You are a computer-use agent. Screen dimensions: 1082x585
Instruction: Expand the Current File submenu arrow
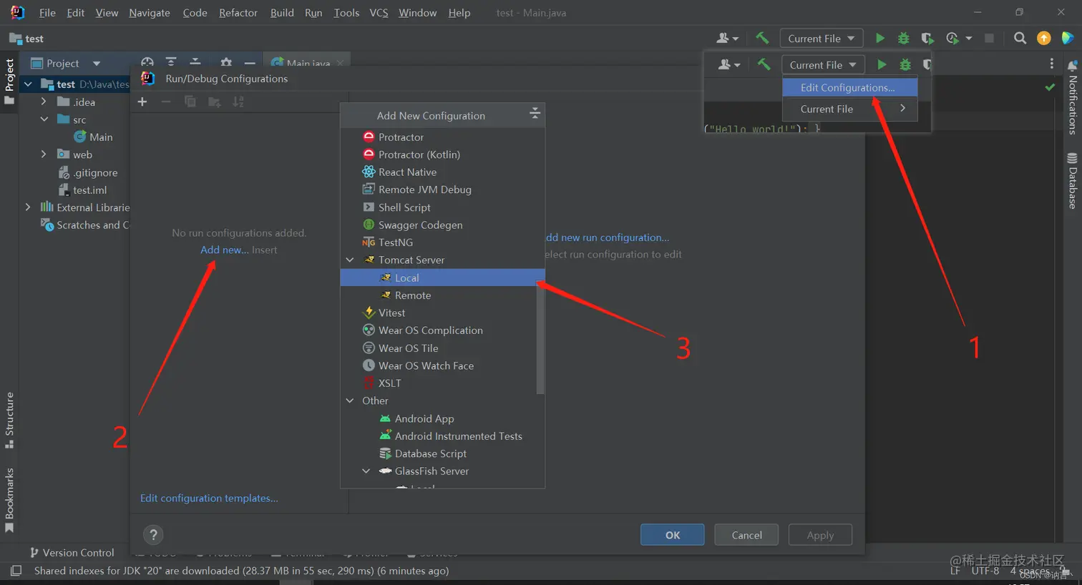(903, 109)
